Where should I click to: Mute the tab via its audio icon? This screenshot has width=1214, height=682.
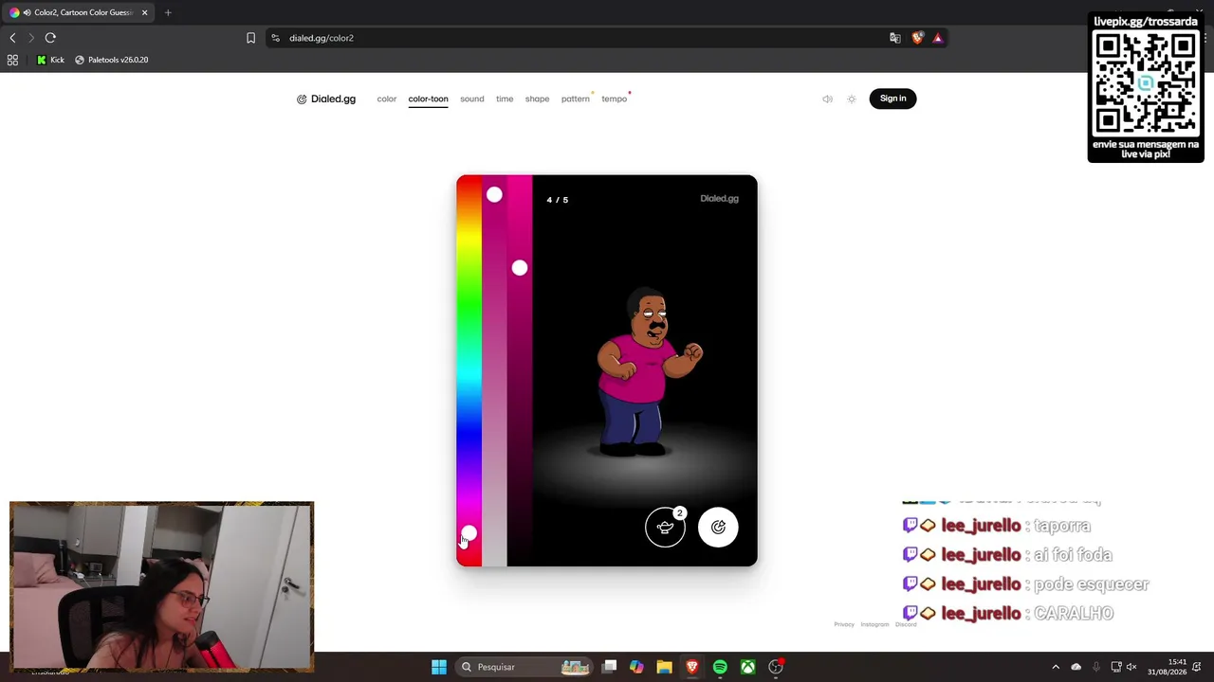[x=27, y=13]
